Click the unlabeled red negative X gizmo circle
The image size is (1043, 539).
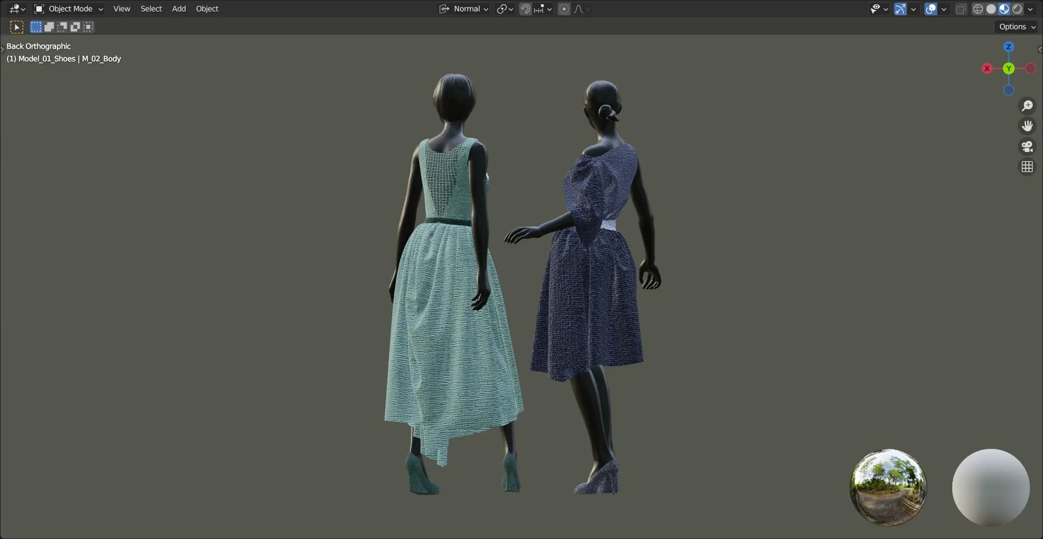(1030, 68)
